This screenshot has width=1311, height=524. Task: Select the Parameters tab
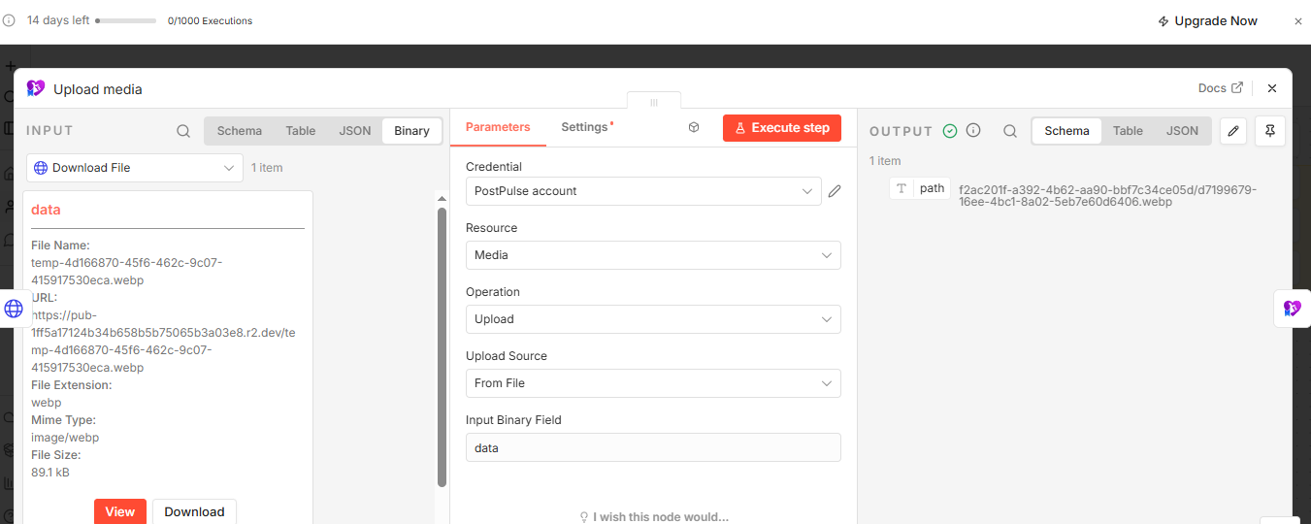pos(498,127)
